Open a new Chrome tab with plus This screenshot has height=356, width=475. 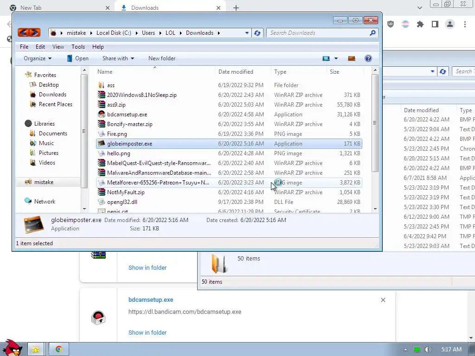(236, 8)
